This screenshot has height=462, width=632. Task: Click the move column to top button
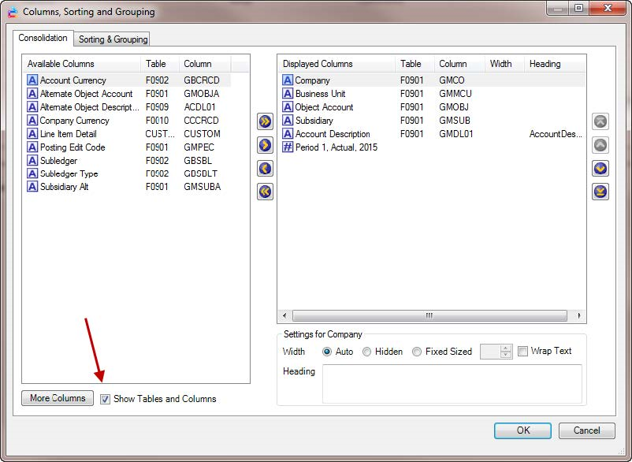click(x=600, y=121)
